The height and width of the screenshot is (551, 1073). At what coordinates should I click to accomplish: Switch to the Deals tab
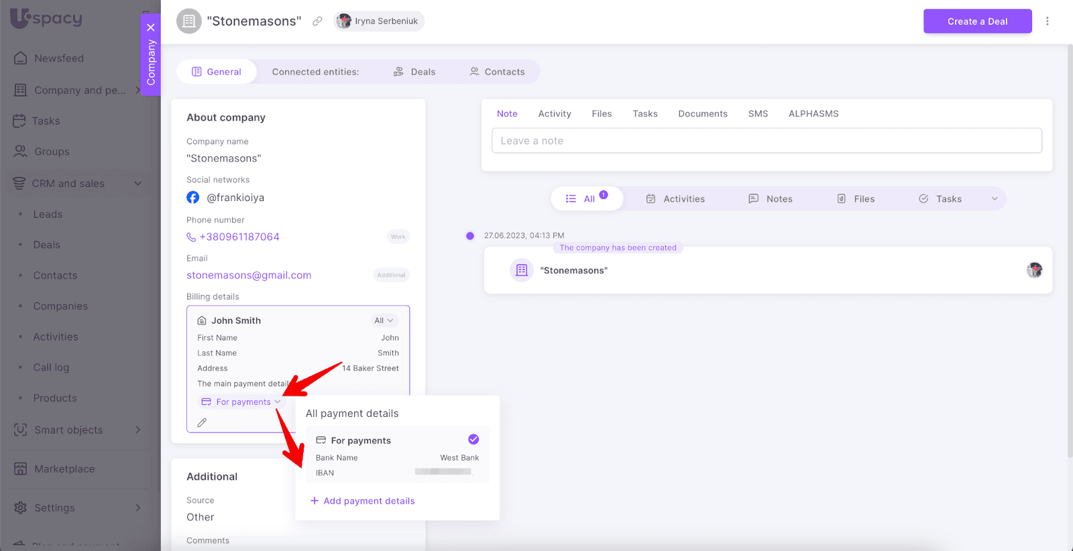414,72
